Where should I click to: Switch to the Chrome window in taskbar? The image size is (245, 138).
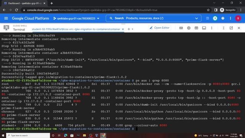click(x=103, y=135)
